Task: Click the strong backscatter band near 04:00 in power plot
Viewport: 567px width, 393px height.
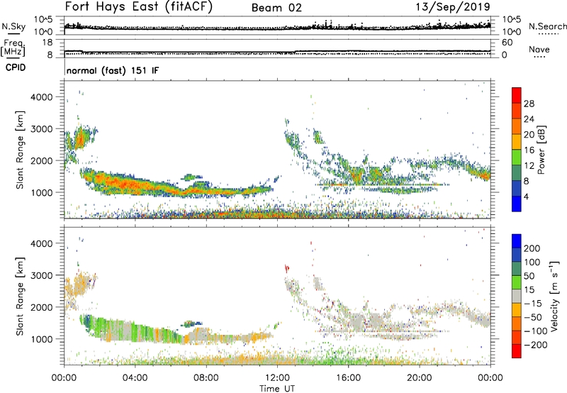Action: click(135, 184)
